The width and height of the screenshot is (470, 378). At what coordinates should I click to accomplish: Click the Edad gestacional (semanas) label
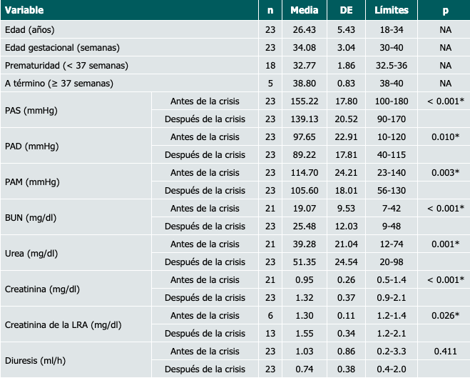61,47
